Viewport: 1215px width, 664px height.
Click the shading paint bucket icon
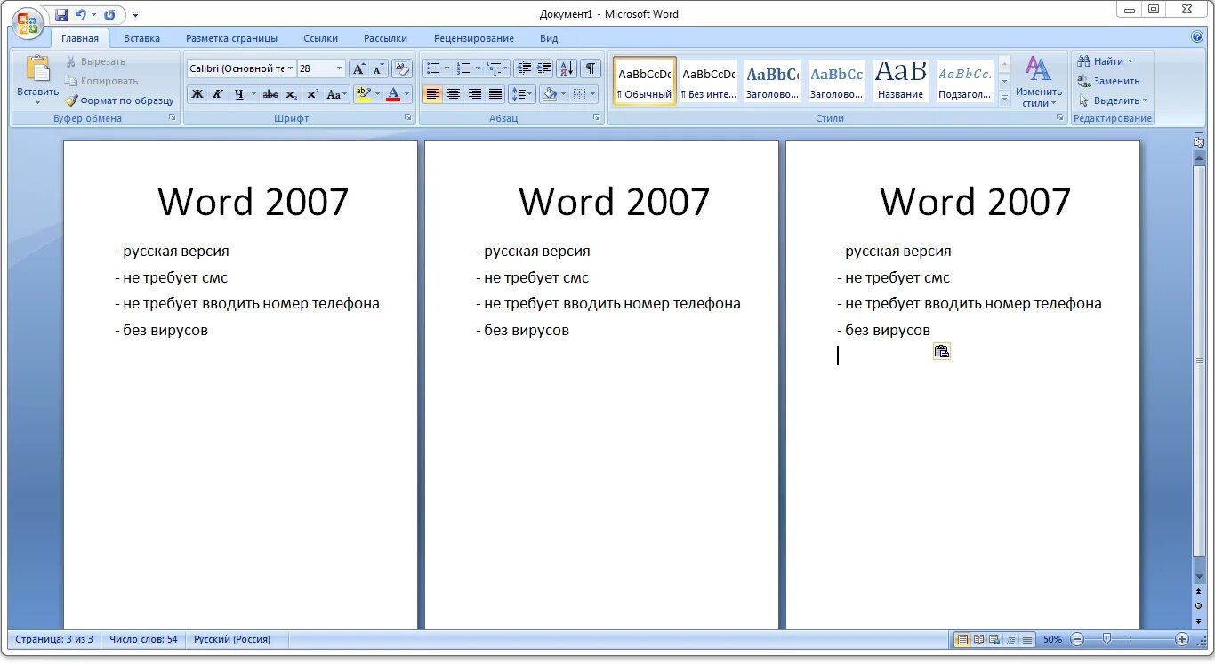(x=550, y=94)
